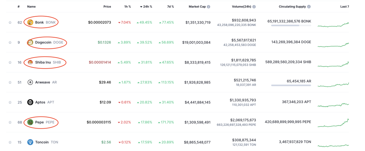Click the Pepe frog logo icon
Screen dimensions: 365x151
[30, 122]
